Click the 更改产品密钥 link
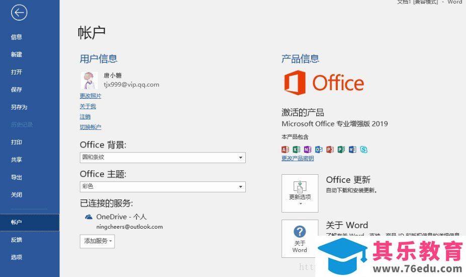466x277 pixels. click(x=298, y=159)
